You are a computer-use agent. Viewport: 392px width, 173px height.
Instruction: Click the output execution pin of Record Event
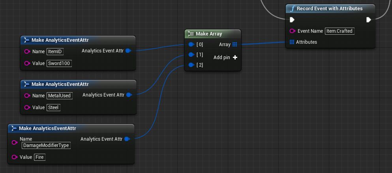(368, 20)
